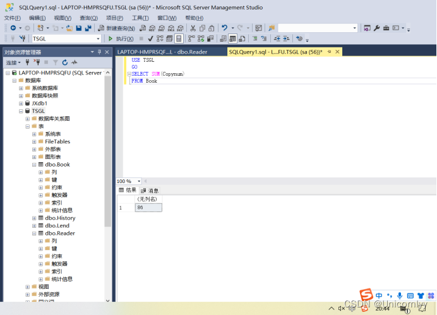Click the result cell showing 86
Viewport: 437px width, 315px height.
pos(148,208)
